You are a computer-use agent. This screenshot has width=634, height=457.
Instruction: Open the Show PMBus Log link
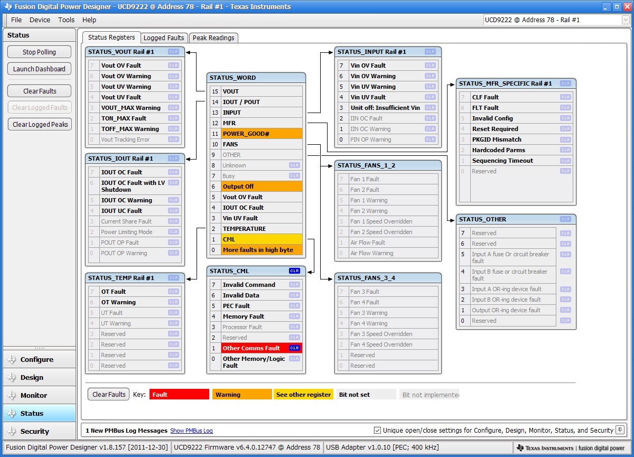click(x=191, y=431)
